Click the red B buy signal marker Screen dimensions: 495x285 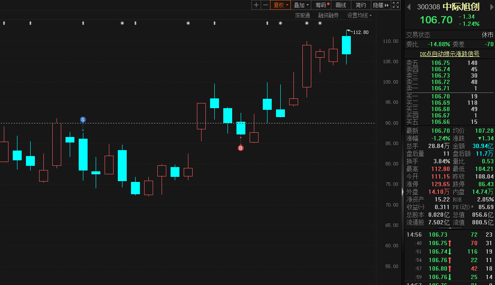tap(241, 148)
